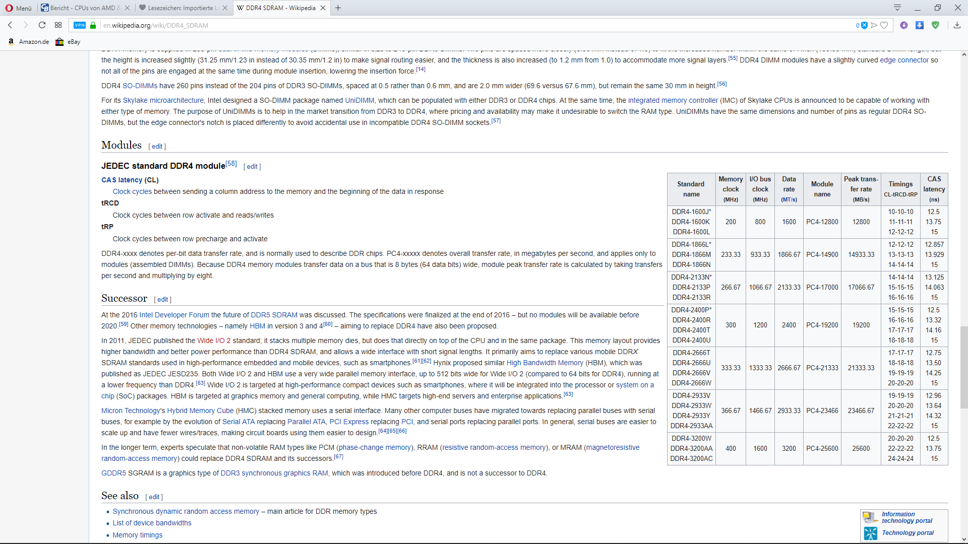The height and width of the screenshot is (544, 968).
Task: Open the edge connector link
Action: coord(904,60)
